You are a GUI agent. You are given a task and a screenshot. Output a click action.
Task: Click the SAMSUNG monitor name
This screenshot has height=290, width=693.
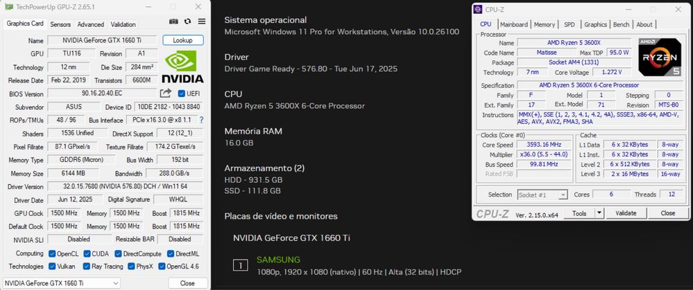278,260
